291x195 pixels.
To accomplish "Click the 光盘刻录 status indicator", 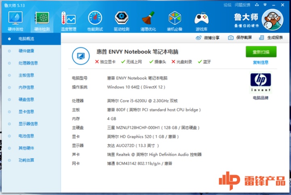I will tap(182, 62).
